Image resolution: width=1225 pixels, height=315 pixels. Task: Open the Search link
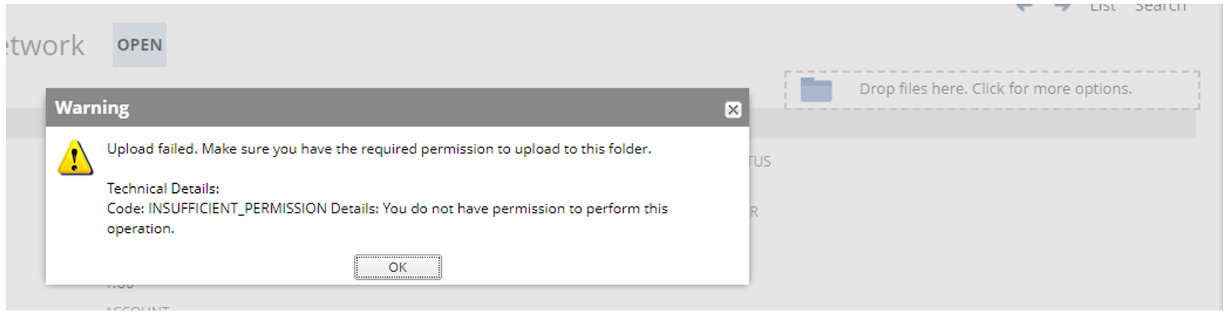[1160, 7]
